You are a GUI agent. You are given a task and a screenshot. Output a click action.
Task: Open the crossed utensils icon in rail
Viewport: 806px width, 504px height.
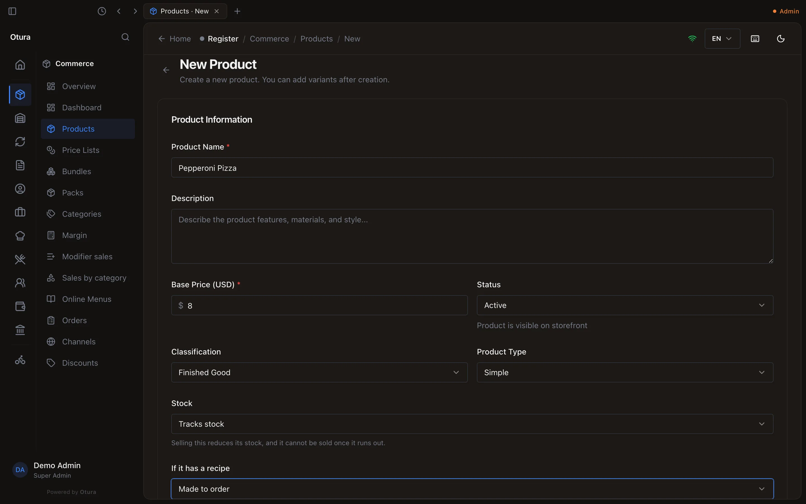coord(20,259)
